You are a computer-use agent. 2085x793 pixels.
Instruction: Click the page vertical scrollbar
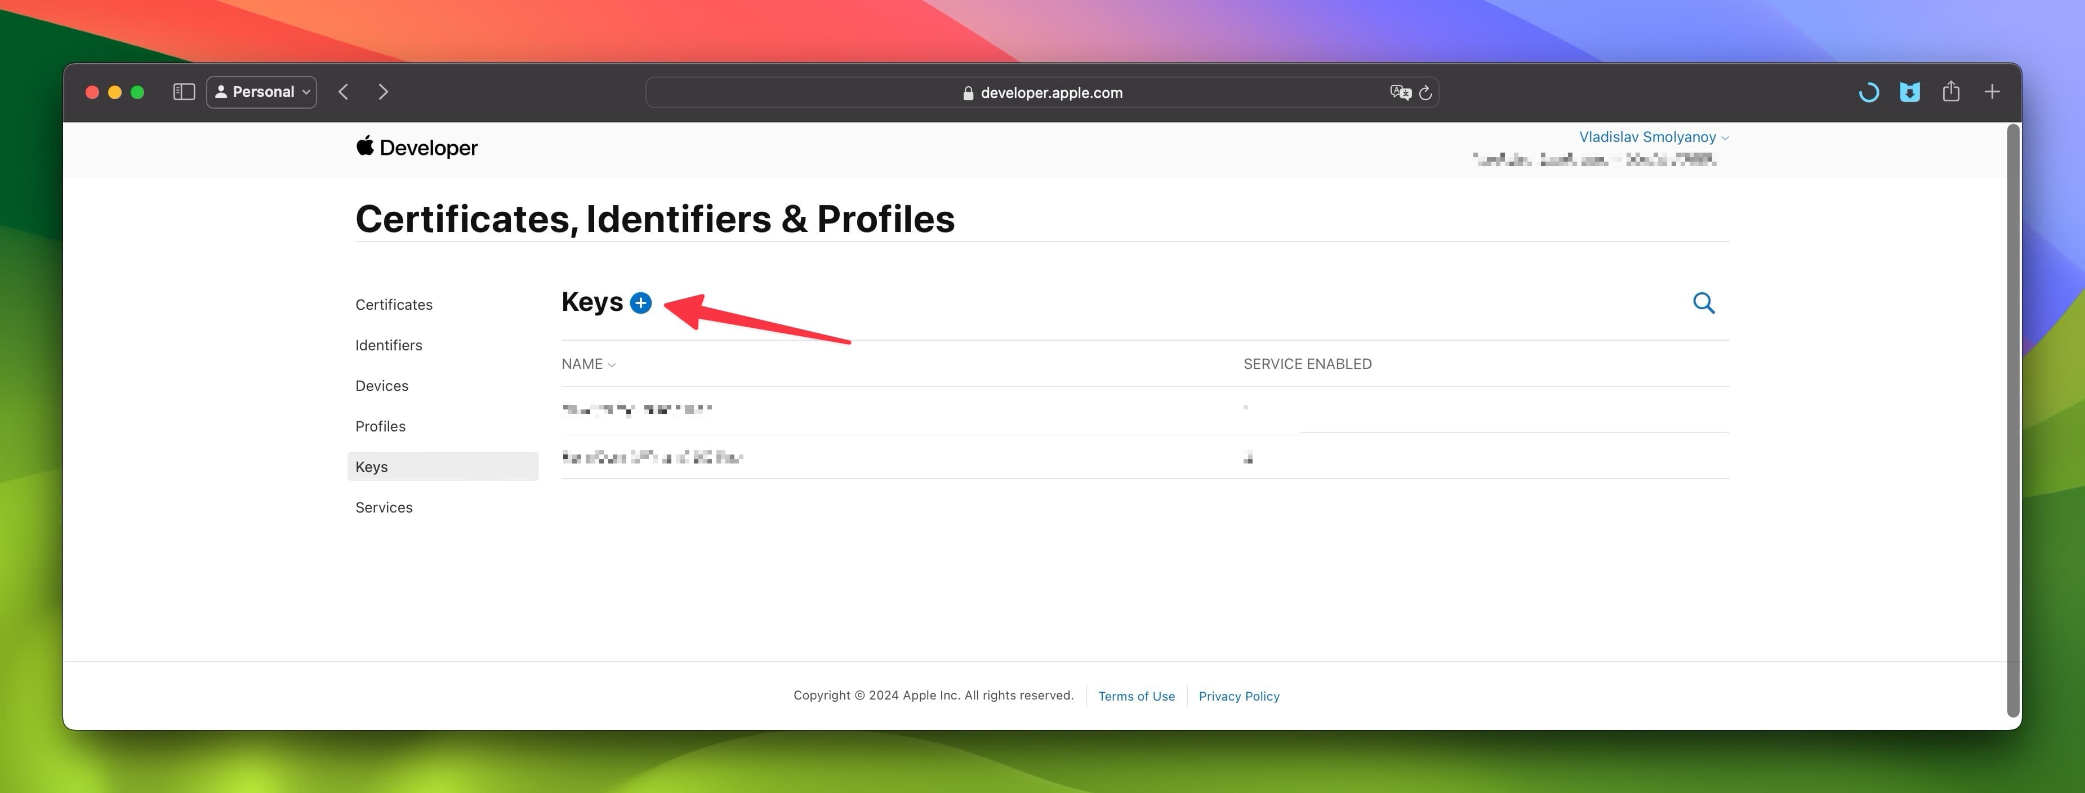click(x=2014, y=421)
